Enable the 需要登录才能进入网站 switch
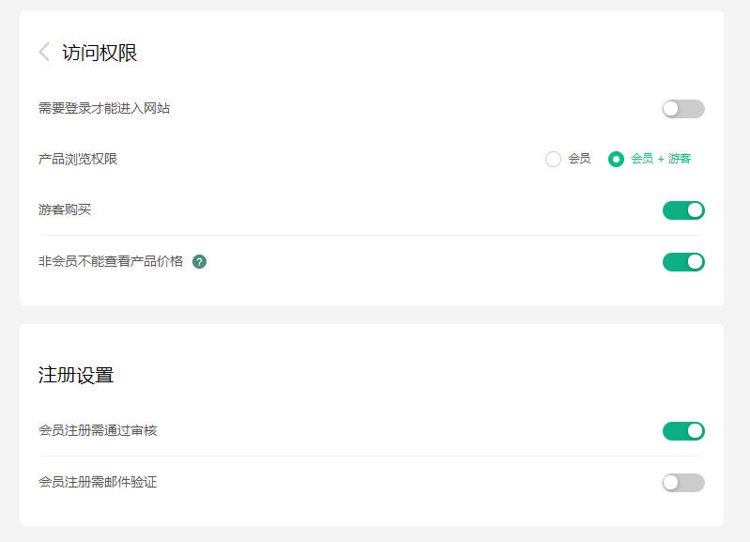This screenshot has width=750, height=542. pyautogui.click(x=682, y=109)
